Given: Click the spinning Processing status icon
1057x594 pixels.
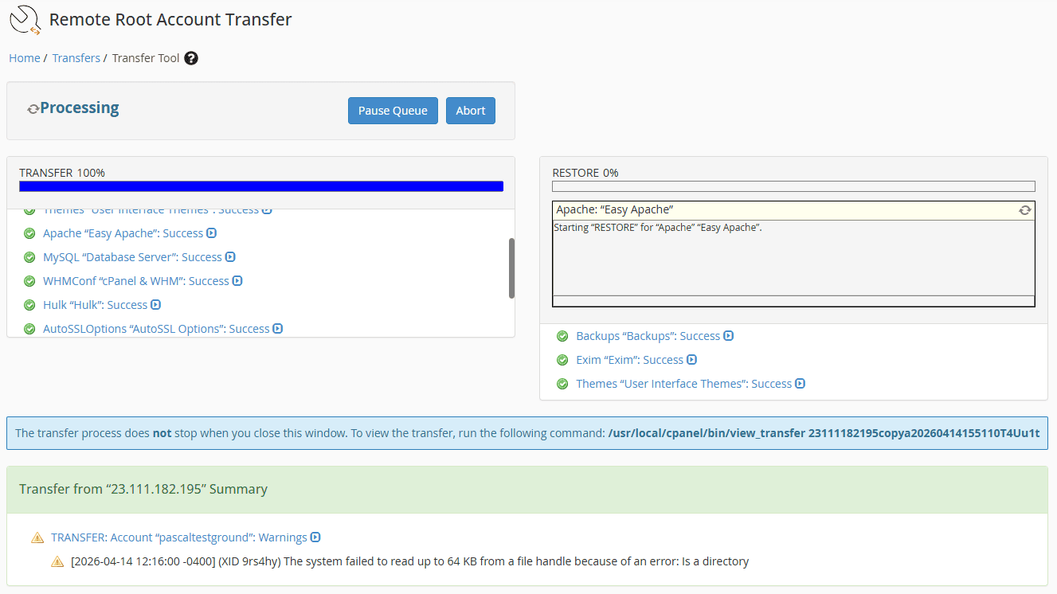Looking at the screenshot, I should 33,107.
